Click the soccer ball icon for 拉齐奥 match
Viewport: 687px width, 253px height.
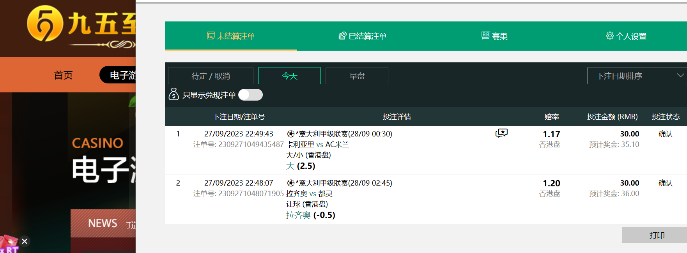point(291,183)
